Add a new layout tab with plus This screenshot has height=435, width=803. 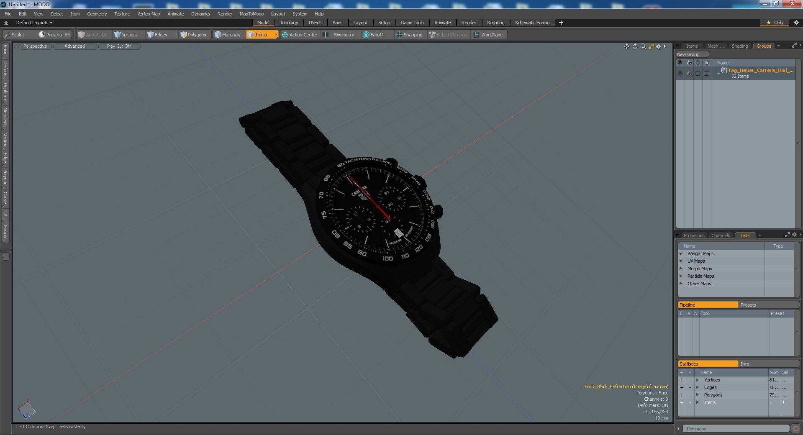point(561,23)
